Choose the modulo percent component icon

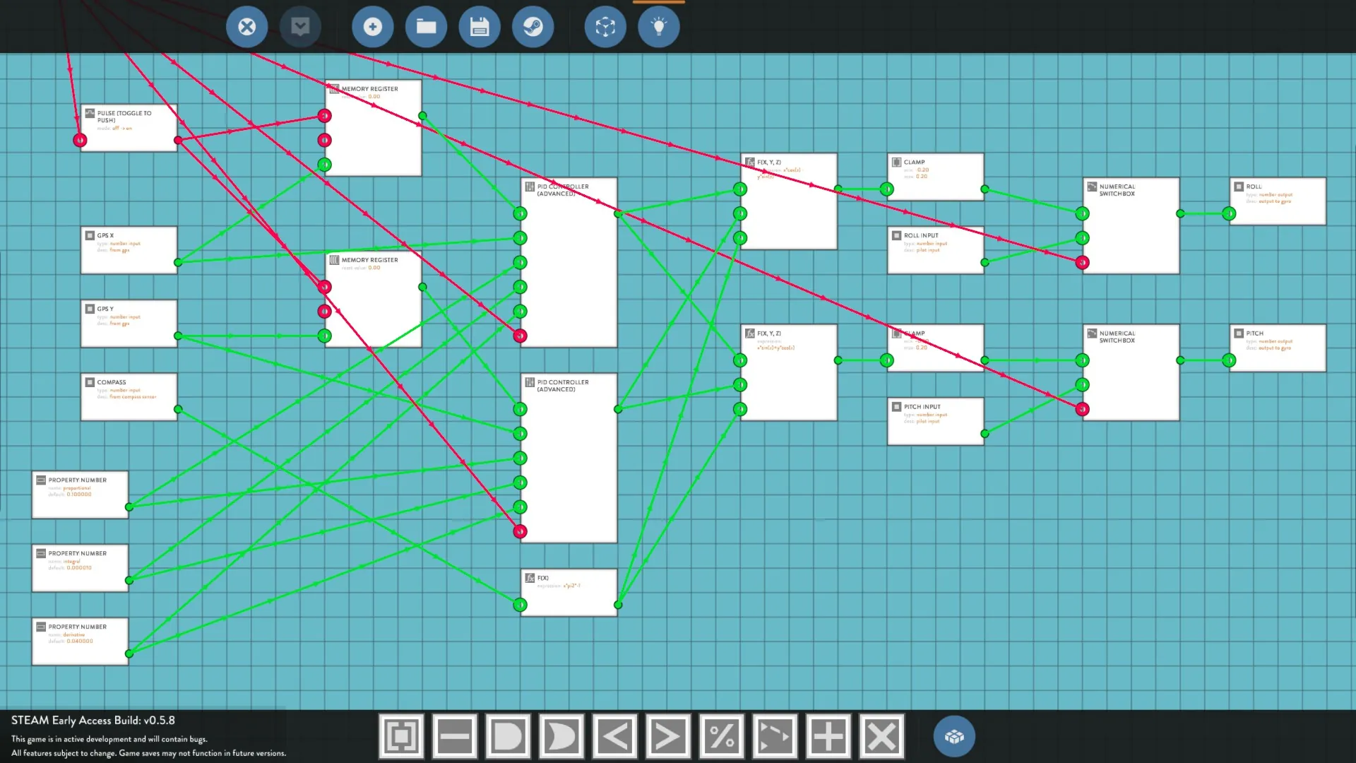coord(721,737)
